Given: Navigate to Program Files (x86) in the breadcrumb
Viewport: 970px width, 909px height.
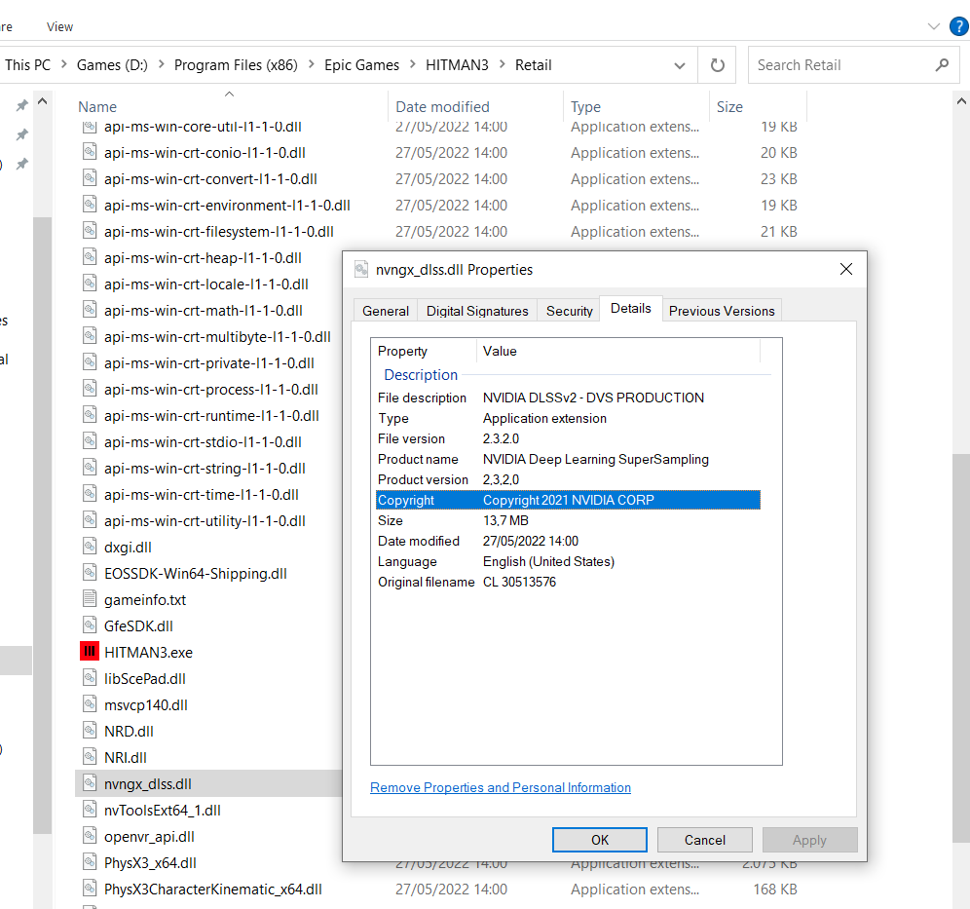Looking at the screenshot, I should pyautogui.click(x=236, y=65).
